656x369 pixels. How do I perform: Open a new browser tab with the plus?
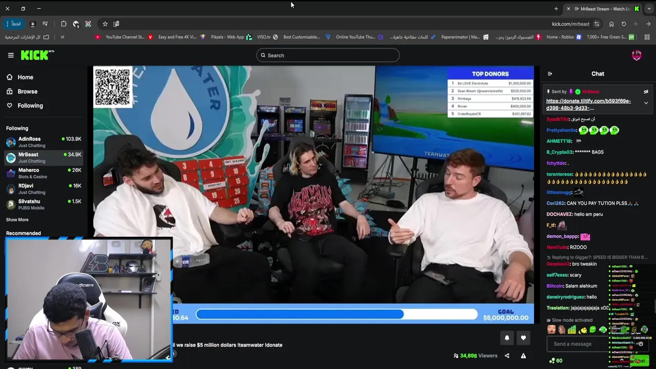tap(556, 9)
